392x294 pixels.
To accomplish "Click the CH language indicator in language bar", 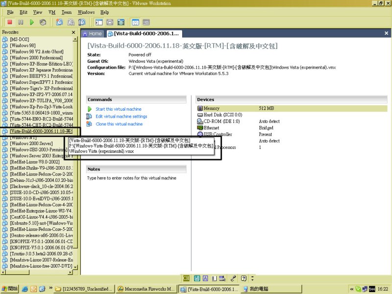I will [x=186, y=278].
